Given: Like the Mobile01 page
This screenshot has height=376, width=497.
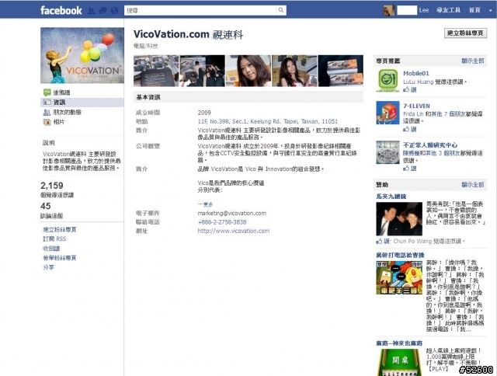Looking at the screenshot, I should pos(410,89).
